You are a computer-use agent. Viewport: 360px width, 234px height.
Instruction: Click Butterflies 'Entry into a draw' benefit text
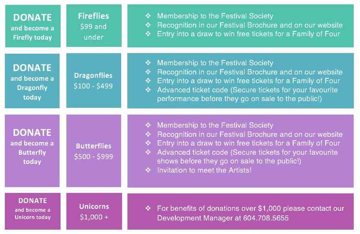coord(249,143)
